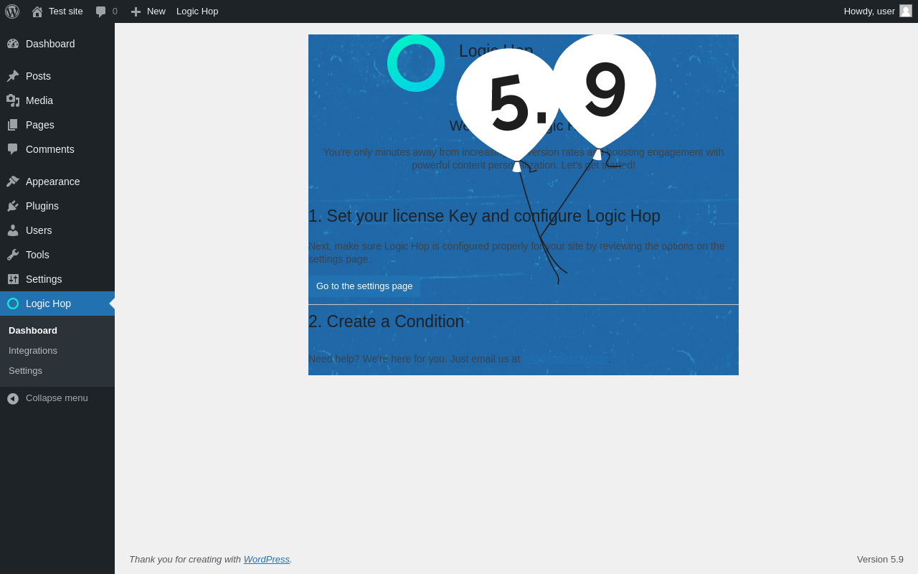Select the Users menu item
This screenshot has height=574, width=918.
(x=57, y=230)
